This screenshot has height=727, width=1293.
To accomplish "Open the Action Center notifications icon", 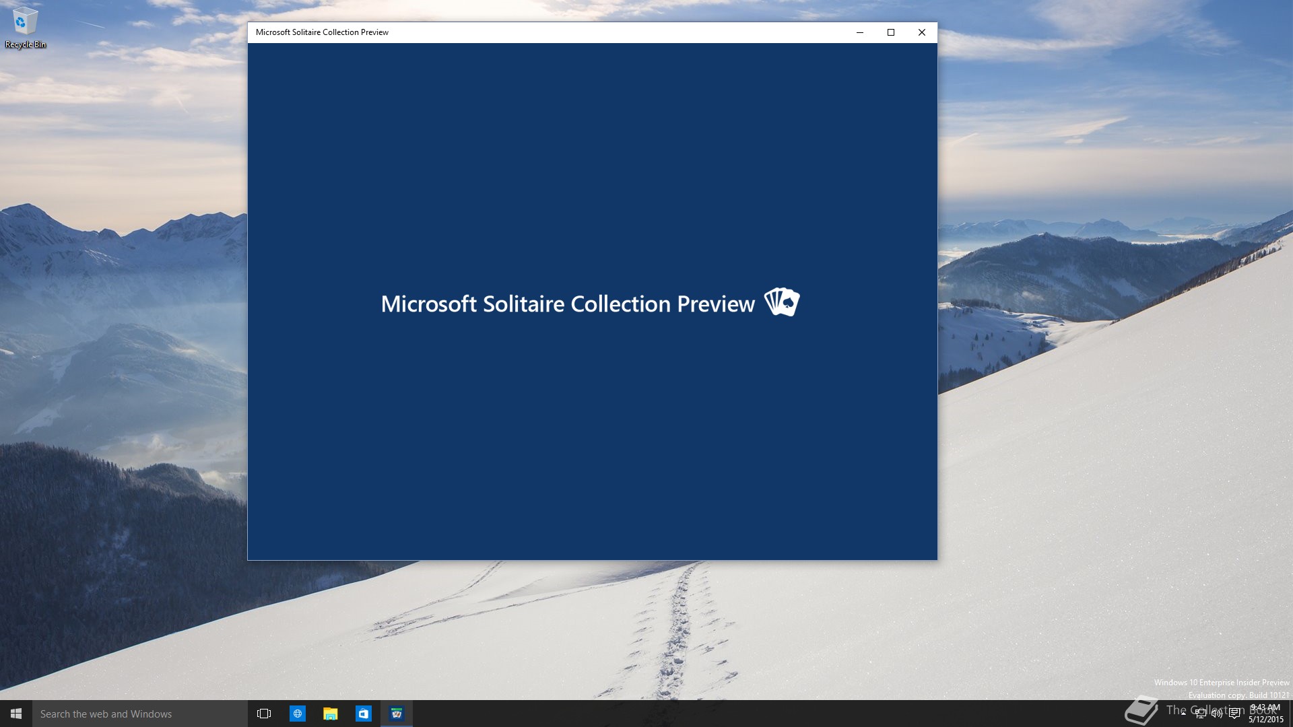I will coord(1234,714).
